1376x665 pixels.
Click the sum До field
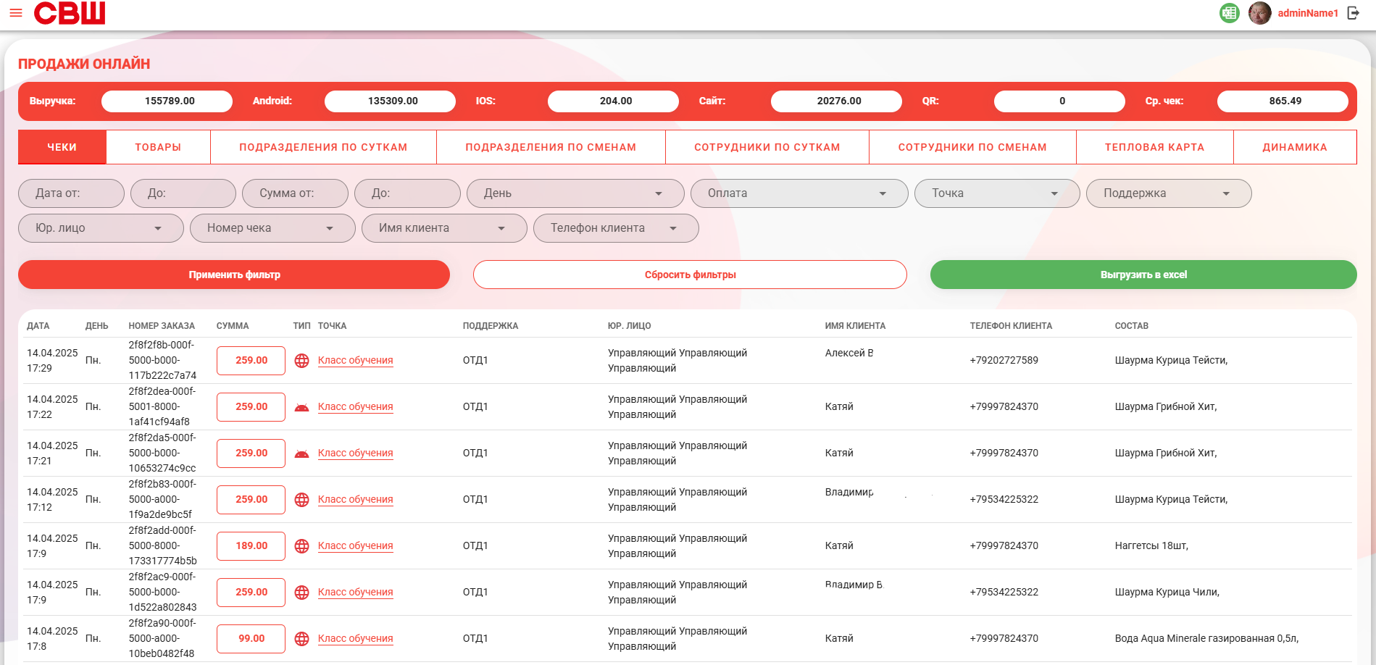coord(407,193)
